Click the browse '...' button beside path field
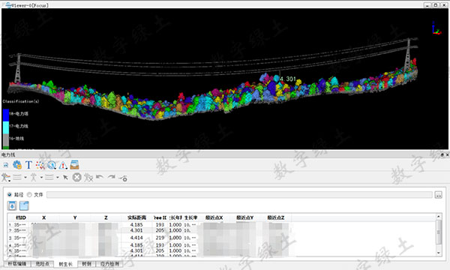Screen dimensions: 450x270 click(x=438, y=195)
